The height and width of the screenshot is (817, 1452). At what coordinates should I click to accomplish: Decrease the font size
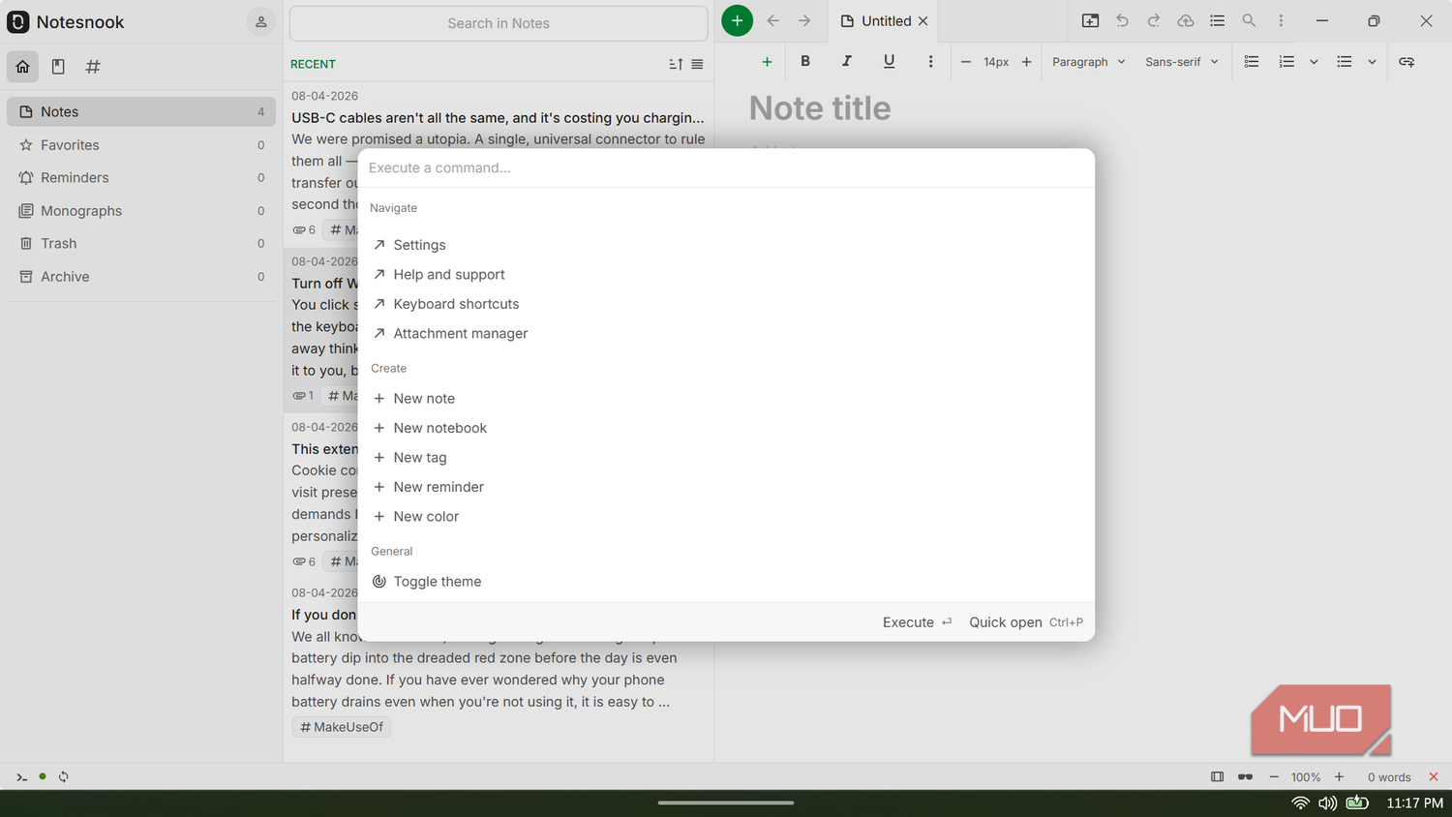965,61
